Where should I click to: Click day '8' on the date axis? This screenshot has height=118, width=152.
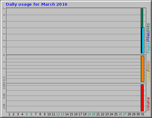[x=40, y=114]
